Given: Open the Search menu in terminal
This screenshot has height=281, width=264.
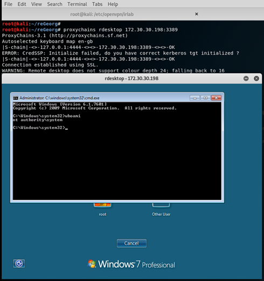Looking at the screenshot, I should point(54,4).
